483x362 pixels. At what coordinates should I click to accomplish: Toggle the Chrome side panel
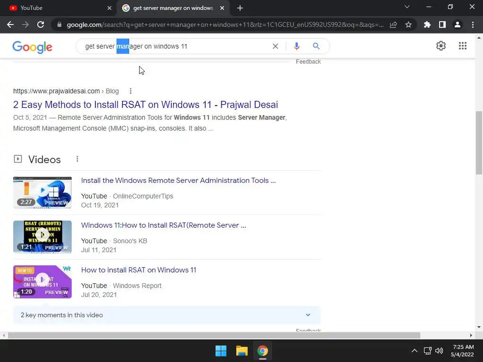coord(442,25)
